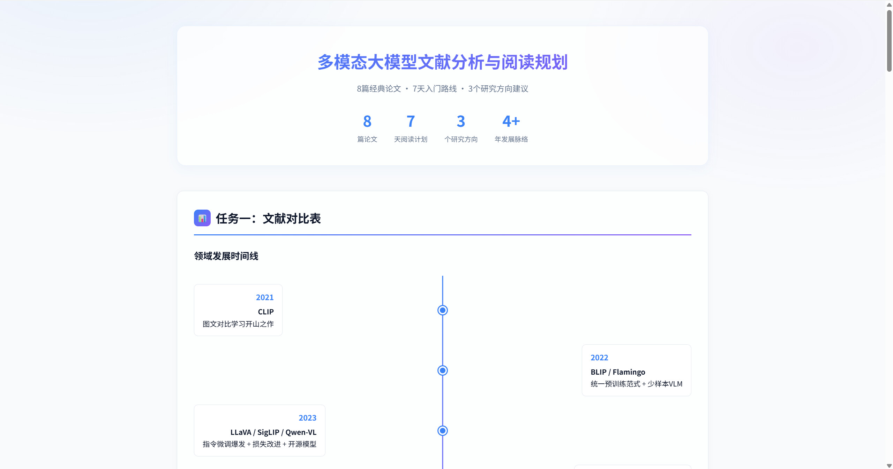Click the bar chart icon beside 任务一
The height and width of the screenshot is (469, 893).
[202, 218]
